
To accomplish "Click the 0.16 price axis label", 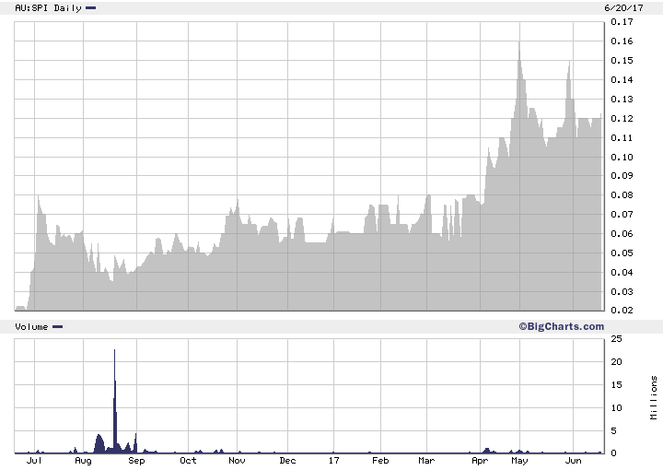I will (x=622, y=41).
